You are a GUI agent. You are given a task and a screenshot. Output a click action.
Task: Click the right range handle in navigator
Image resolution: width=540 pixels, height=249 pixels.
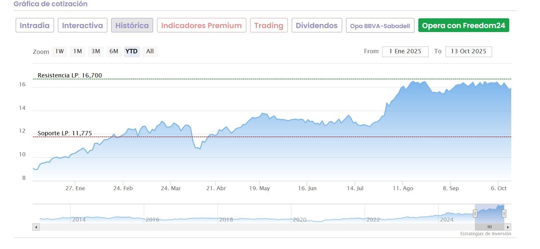(504, 214)
